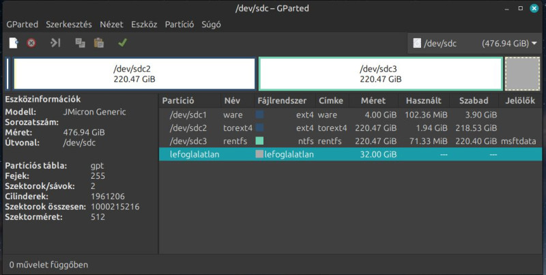
Task: Sort by the Fájlrendszer column header
Action: click(282, 100)
